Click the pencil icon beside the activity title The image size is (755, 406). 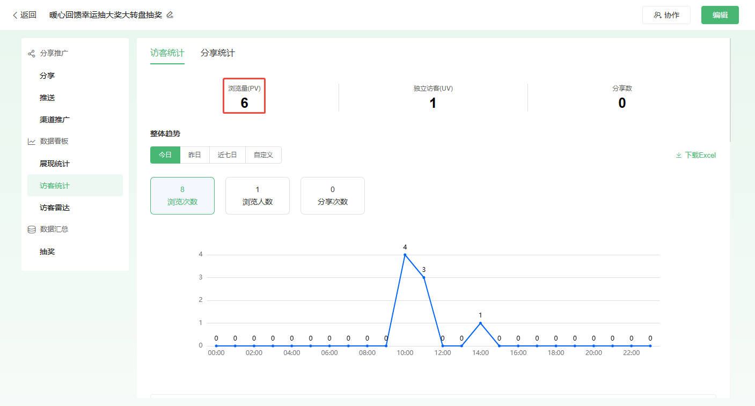[170, 15]
